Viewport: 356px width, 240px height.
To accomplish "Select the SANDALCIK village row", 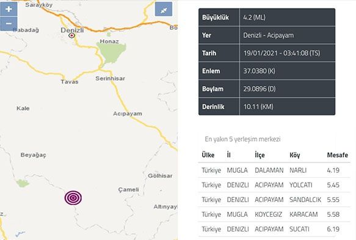I will pyautogui.click(x=274, y=200).
